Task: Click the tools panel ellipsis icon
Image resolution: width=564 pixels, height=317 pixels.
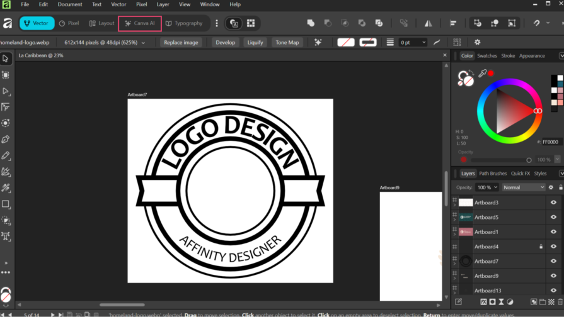Action: tap(6, 272)
